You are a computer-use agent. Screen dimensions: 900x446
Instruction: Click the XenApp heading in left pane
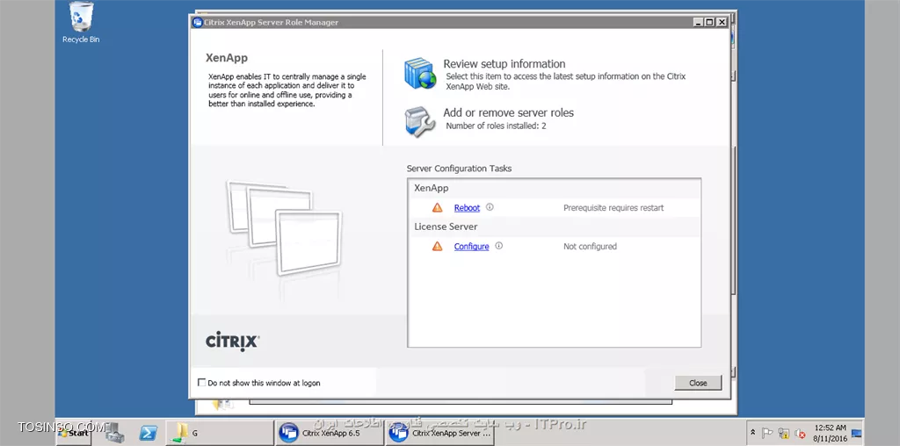point(226,58)
